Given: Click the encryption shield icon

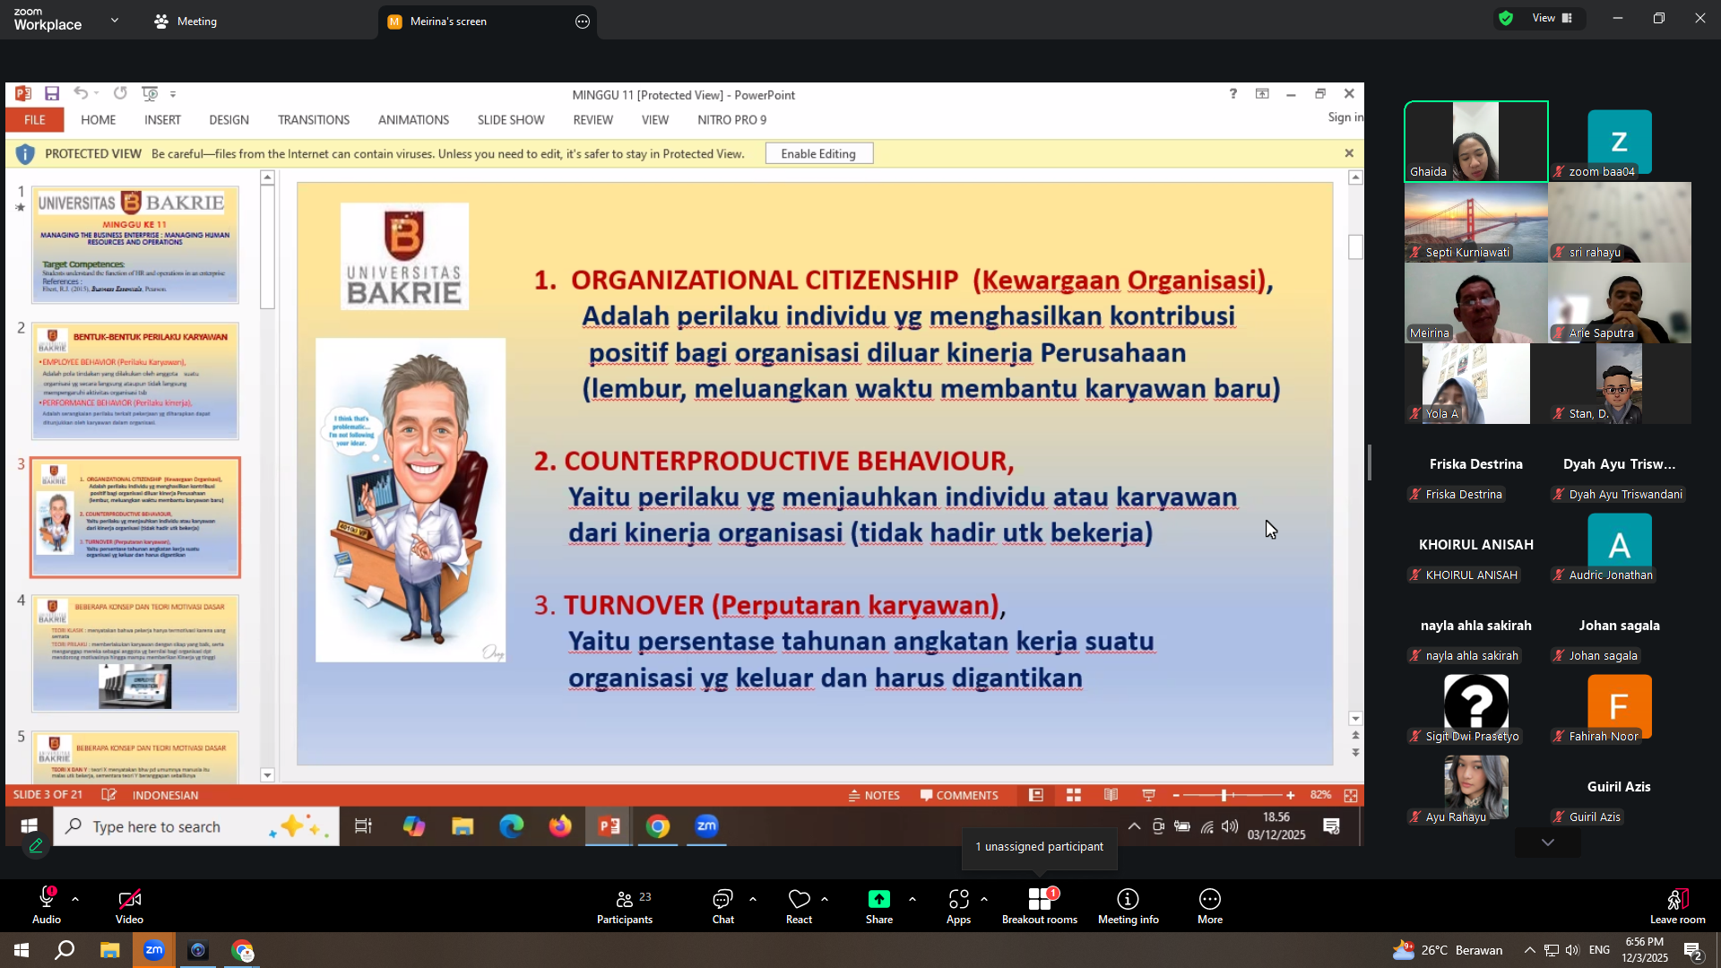Looking at the screenshot, I should [x=1506, y=18].
